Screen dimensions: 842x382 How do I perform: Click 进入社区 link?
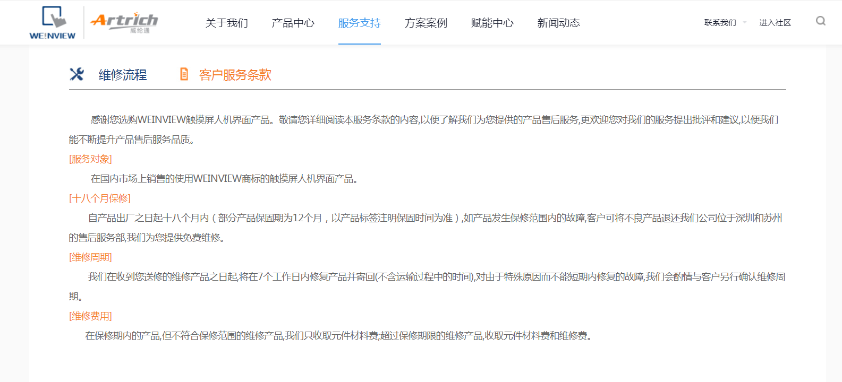click(x=775, y=23)
